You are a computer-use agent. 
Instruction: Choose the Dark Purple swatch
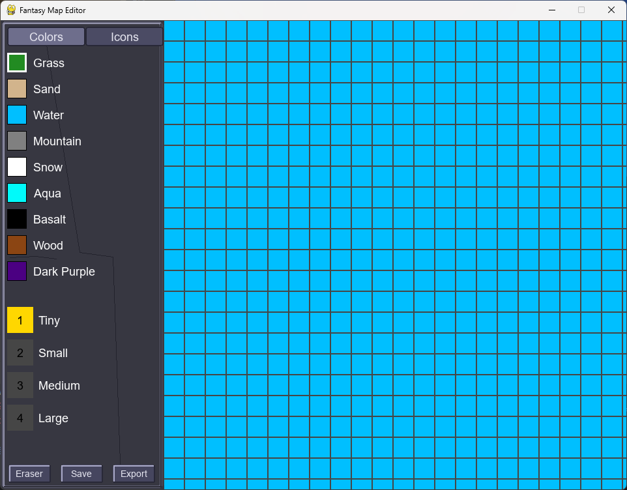coord(17,271)
